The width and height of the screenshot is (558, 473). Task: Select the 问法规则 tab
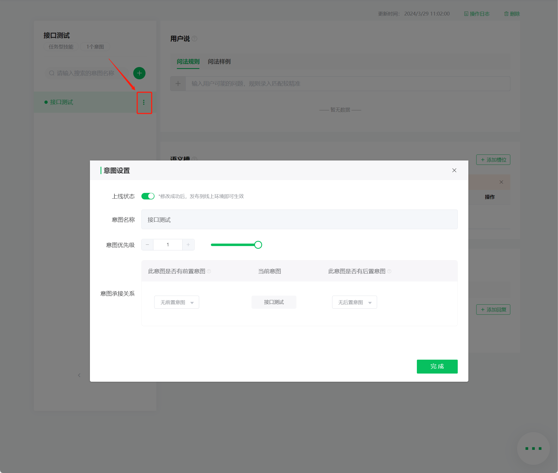pyautogui.click(x=188, y=62)
